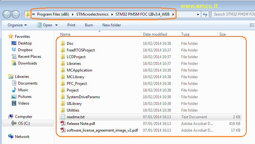Click the LCDProject folder icon
Image resolution: width=255 pixels, height=144 pixels.
tap(63, 57)
